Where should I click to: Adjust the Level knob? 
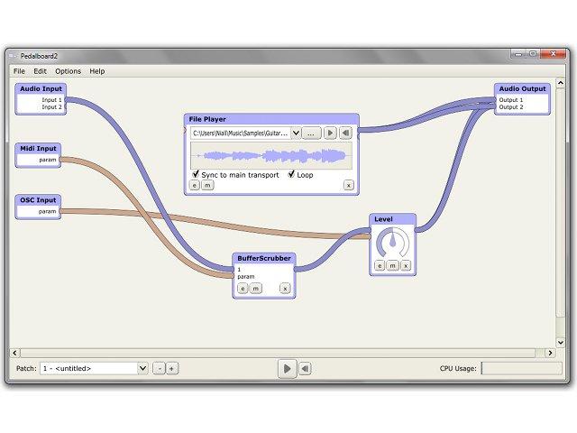pos(393,242)
